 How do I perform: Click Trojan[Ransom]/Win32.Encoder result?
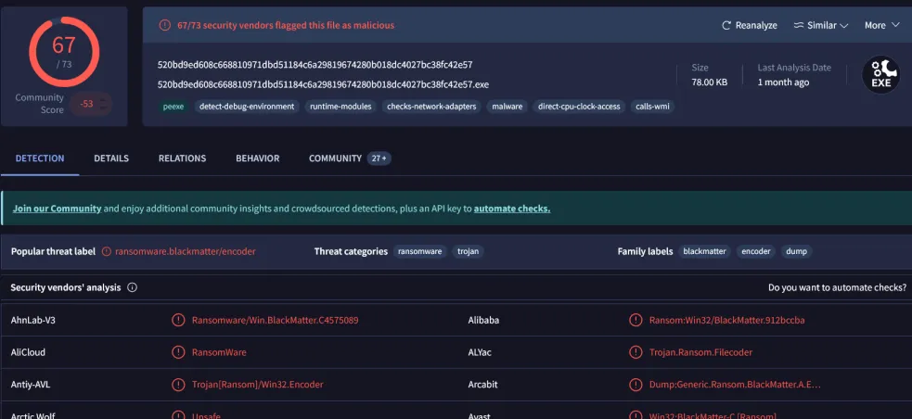pos(258,384)
